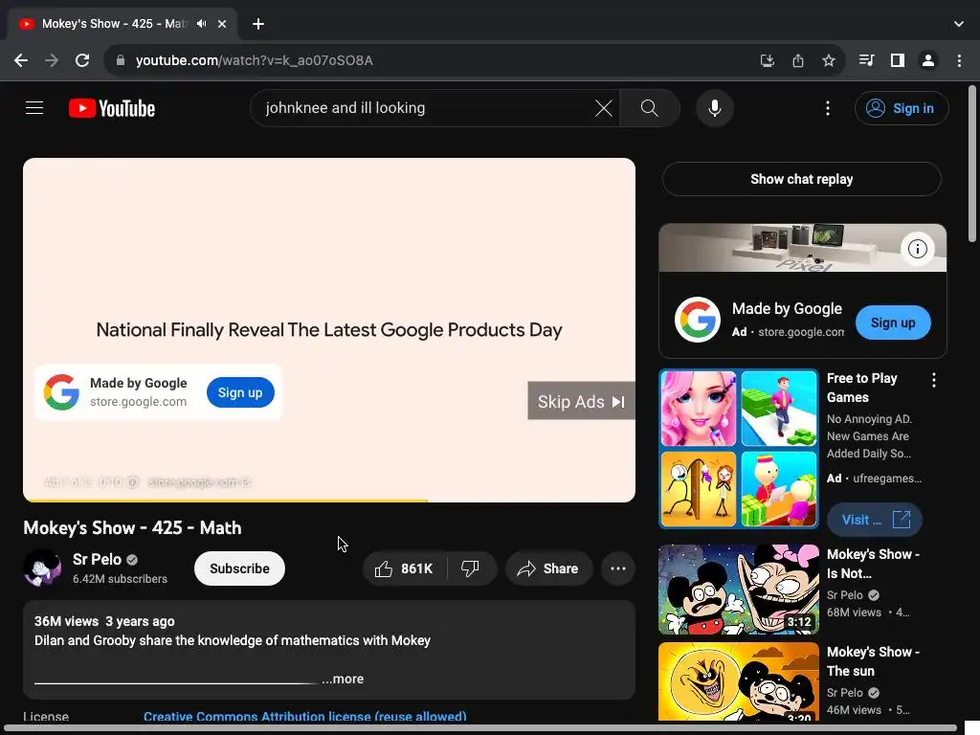Image resolution: width=980 pixels, height=735 pixels.
Task: Open a new tab with the plus button
Action: [258, 24]
